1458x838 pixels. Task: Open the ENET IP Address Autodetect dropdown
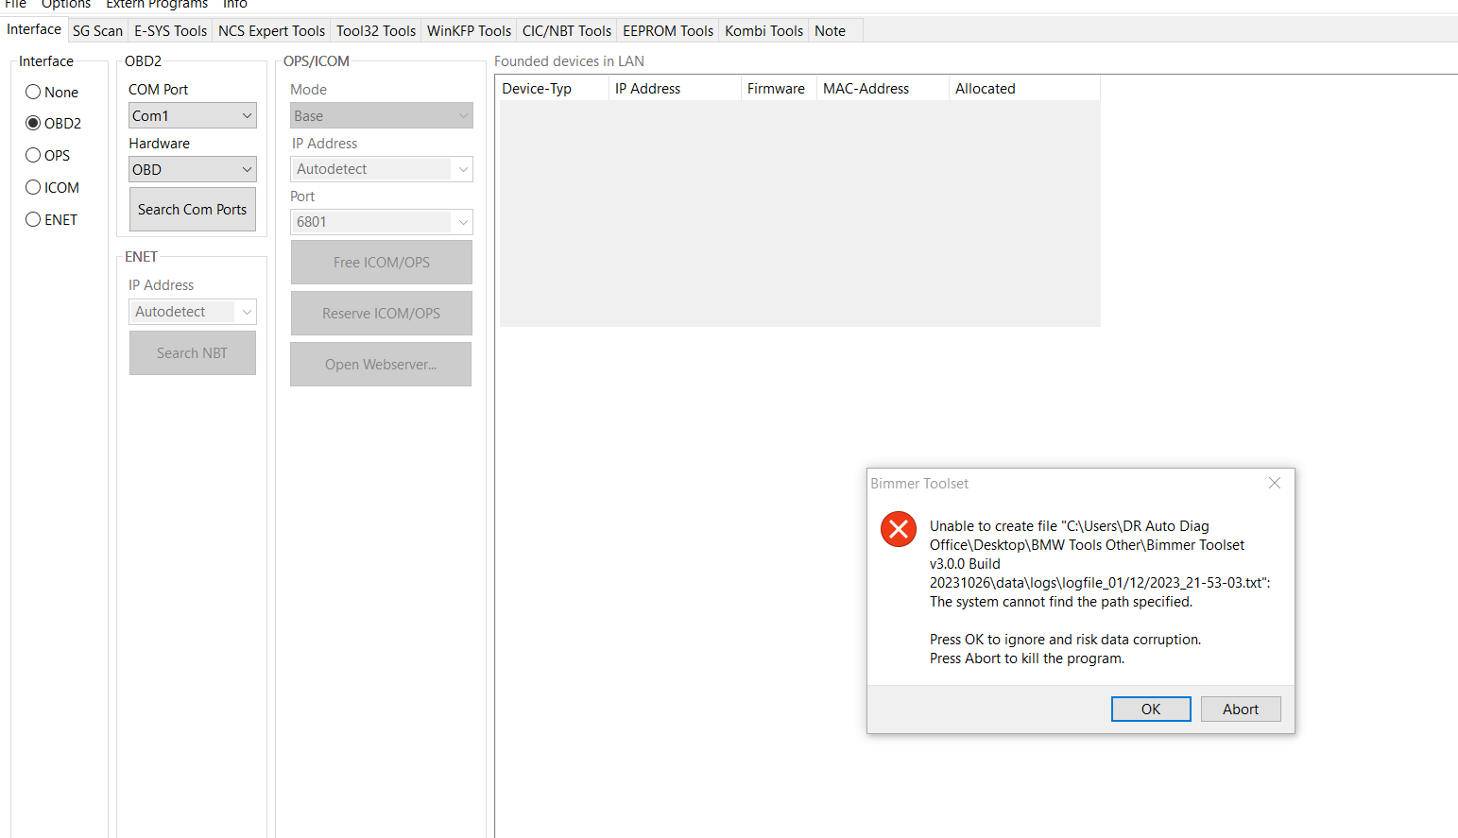(x=193, y=312)
